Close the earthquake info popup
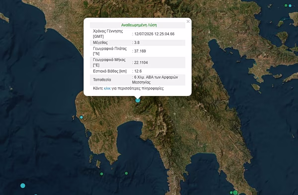Viewport: 298px width, 195px height. pyautogui.click(x=188, y=21)
